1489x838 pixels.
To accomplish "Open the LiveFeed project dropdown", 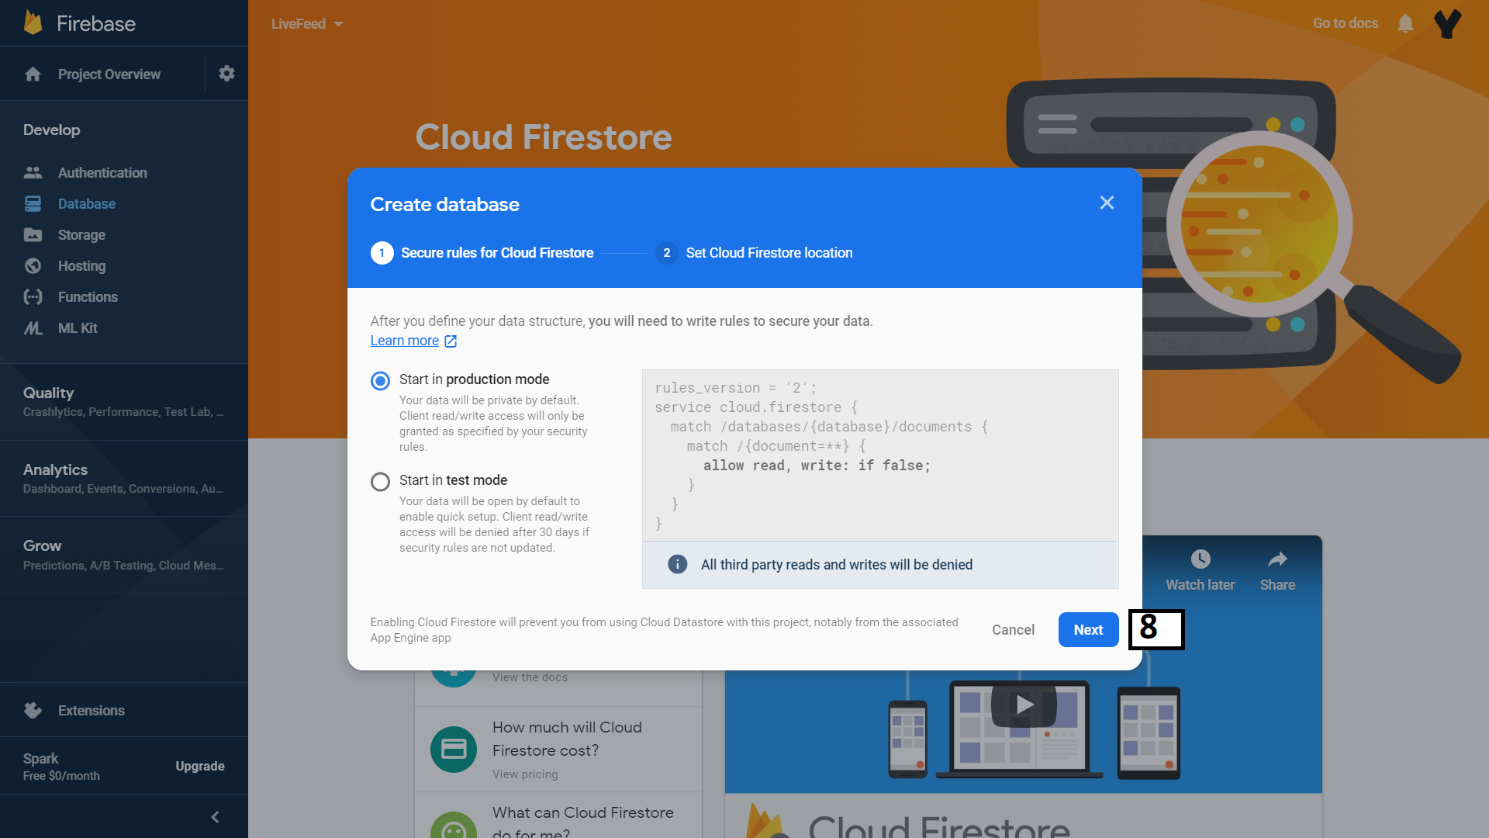I will pyautogui.click(x=307, y=23).
